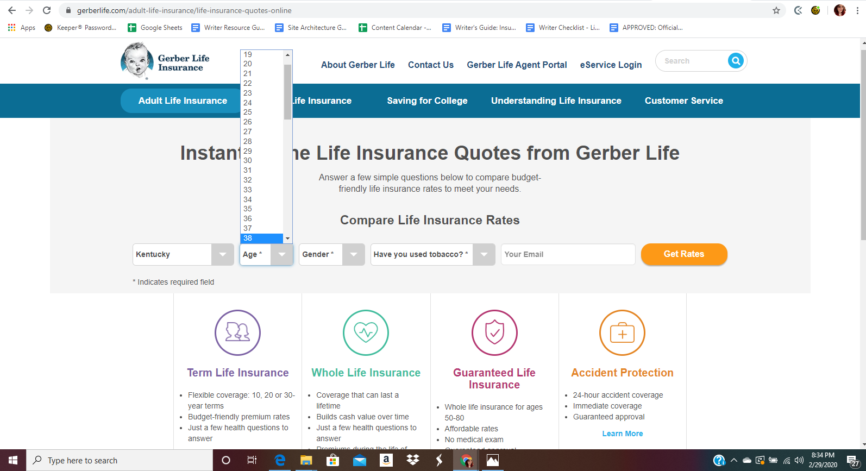Click the browser address bar URL
The width and height of the screenshot is (866, 471).
coord(184,10)
